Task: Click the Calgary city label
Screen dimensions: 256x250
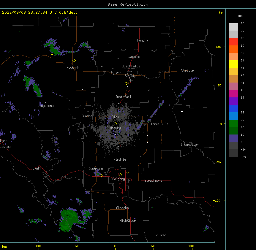Action: pos(118,179)
